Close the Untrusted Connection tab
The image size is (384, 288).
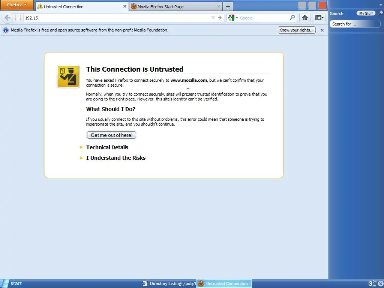[x=124, y=7]
